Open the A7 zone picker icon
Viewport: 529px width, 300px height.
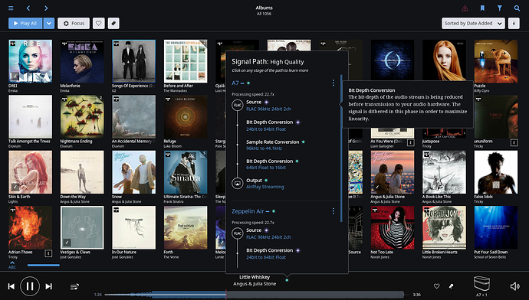[x=481, y=284]
